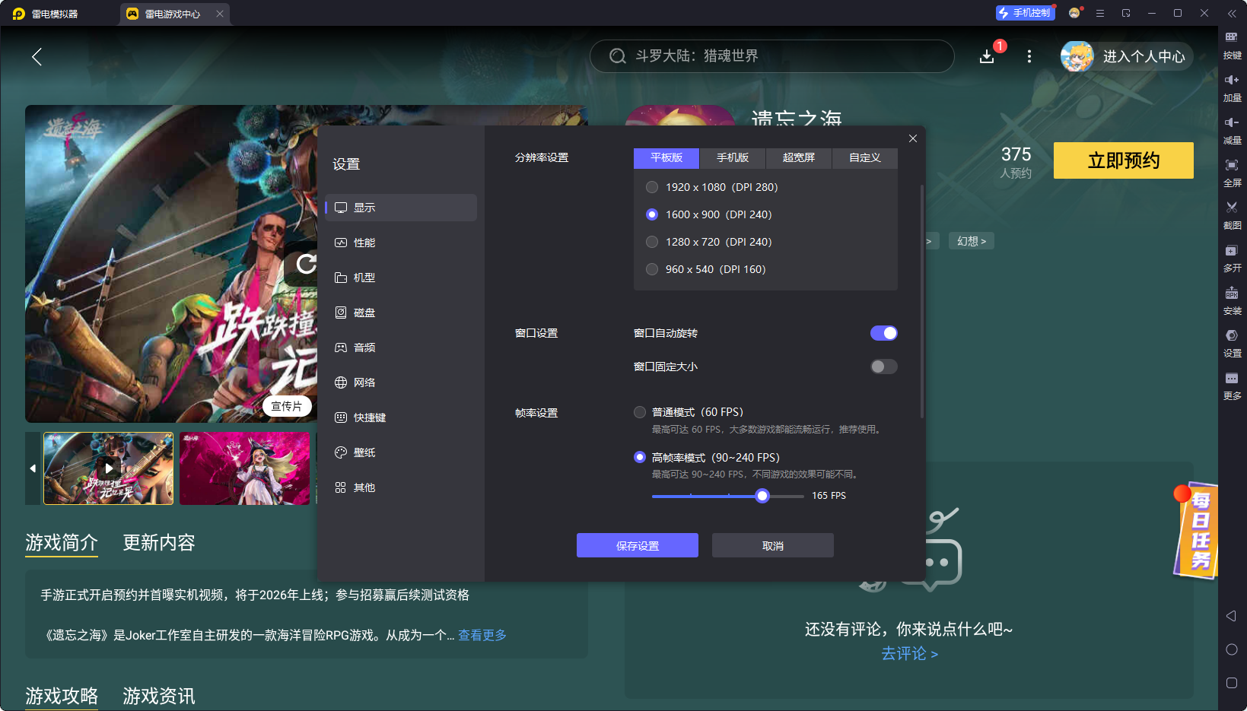Show 更多 options in the right sidebar

pos(1232,386)
